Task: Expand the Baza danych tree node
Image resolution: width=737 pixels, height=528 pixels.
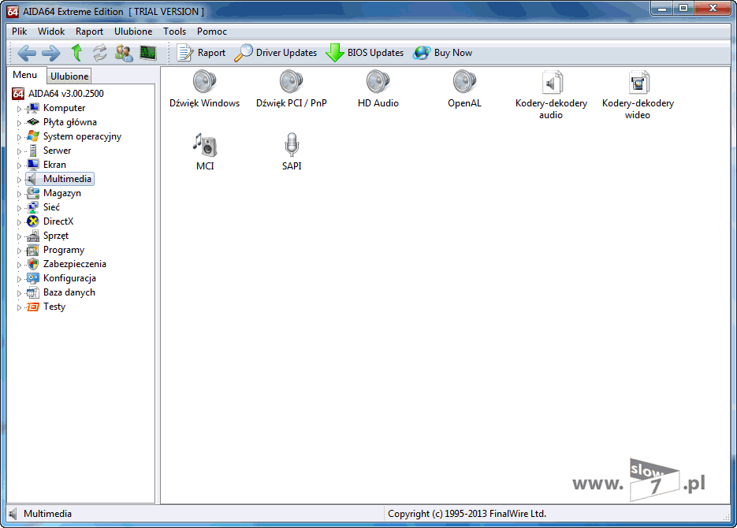Action: pos(19,293)
